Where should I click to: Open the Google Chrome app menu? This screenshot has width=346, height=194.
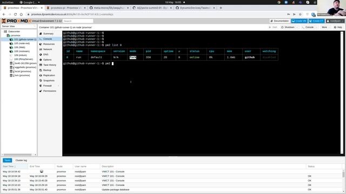click(30, 2)
